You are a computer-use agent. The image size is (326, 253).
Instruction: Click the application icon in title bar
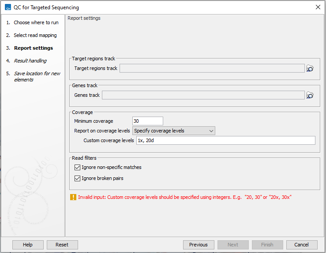tap(7, 7)
